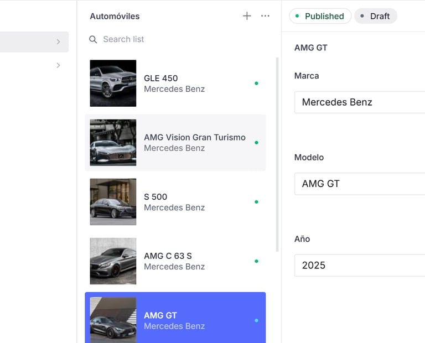This screenshot has height=343, width=425.
Task: Edit the Modelo field AMG GT
Action: [360, 184]
